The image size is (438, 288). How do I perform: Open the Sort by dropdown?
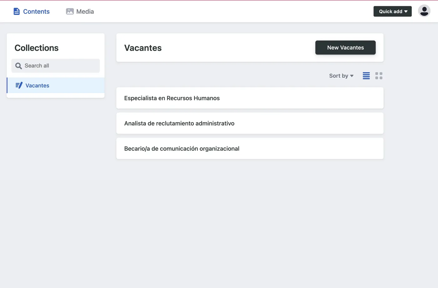pos(341,76)
